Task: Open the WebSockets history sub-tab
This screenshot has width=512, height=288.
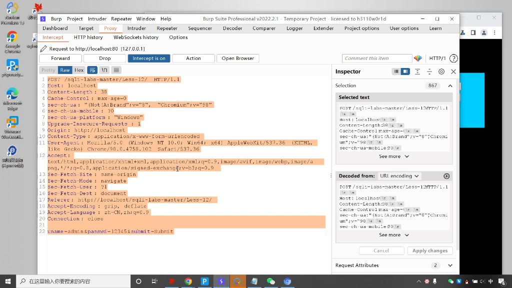Action: (x=136, y=37)
